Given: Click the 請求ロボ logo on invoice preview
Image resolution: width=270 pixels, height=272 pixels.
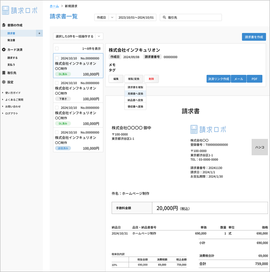Looking at the screenshot, I should [208, 130].
